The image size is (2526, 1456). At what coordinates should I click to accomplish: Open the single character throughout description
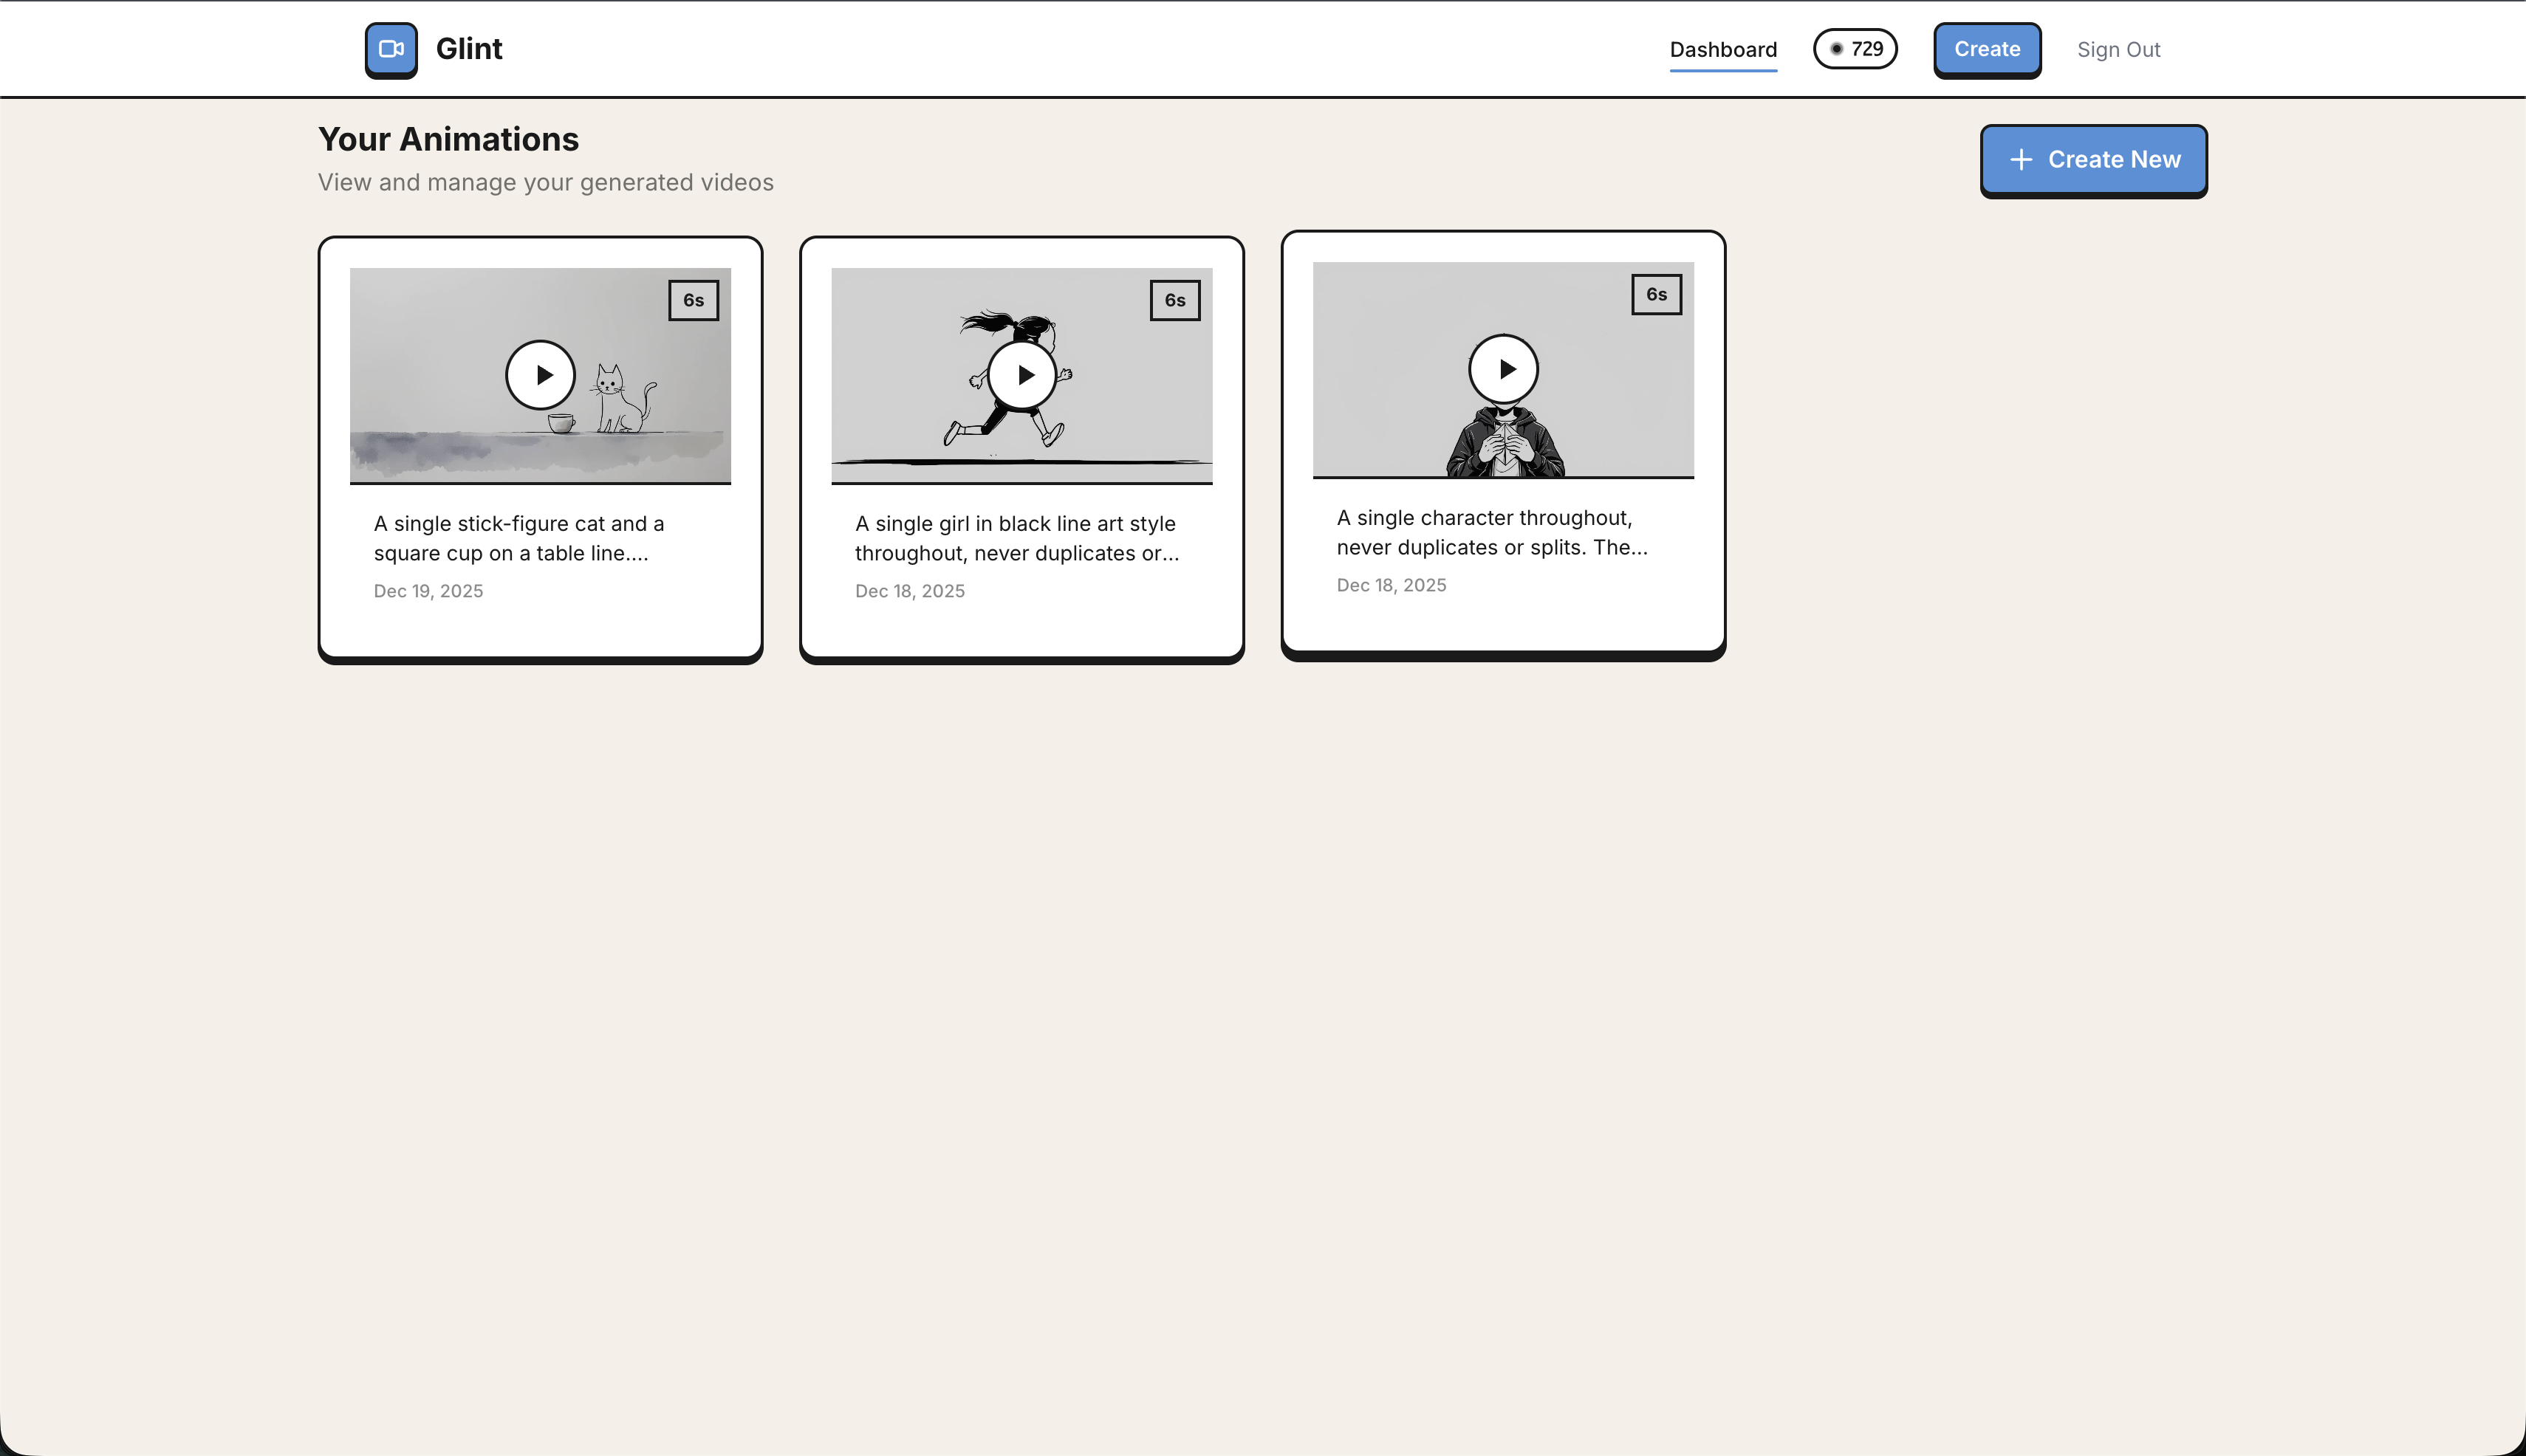point(1490,532)
